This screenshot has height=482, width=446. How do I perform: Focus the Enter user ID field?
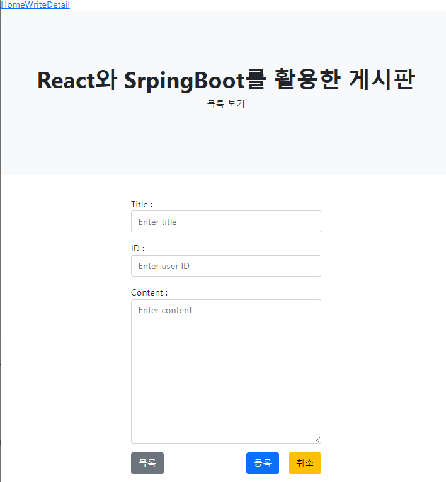[226, 266]
